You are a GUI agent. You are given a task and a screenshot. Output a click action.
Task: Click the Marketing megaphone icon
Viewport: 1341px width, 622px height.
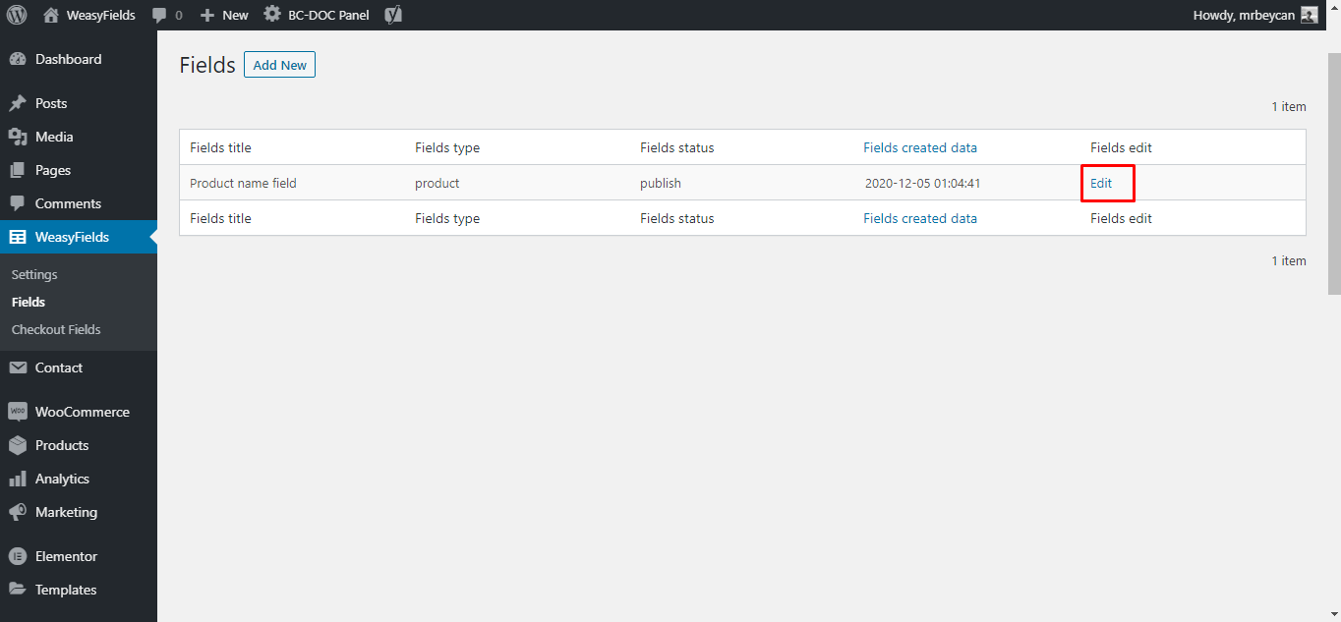tap(18, 512)
